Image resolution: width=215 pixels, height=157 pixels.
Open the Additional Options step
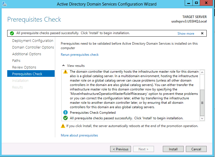[27, 54]
